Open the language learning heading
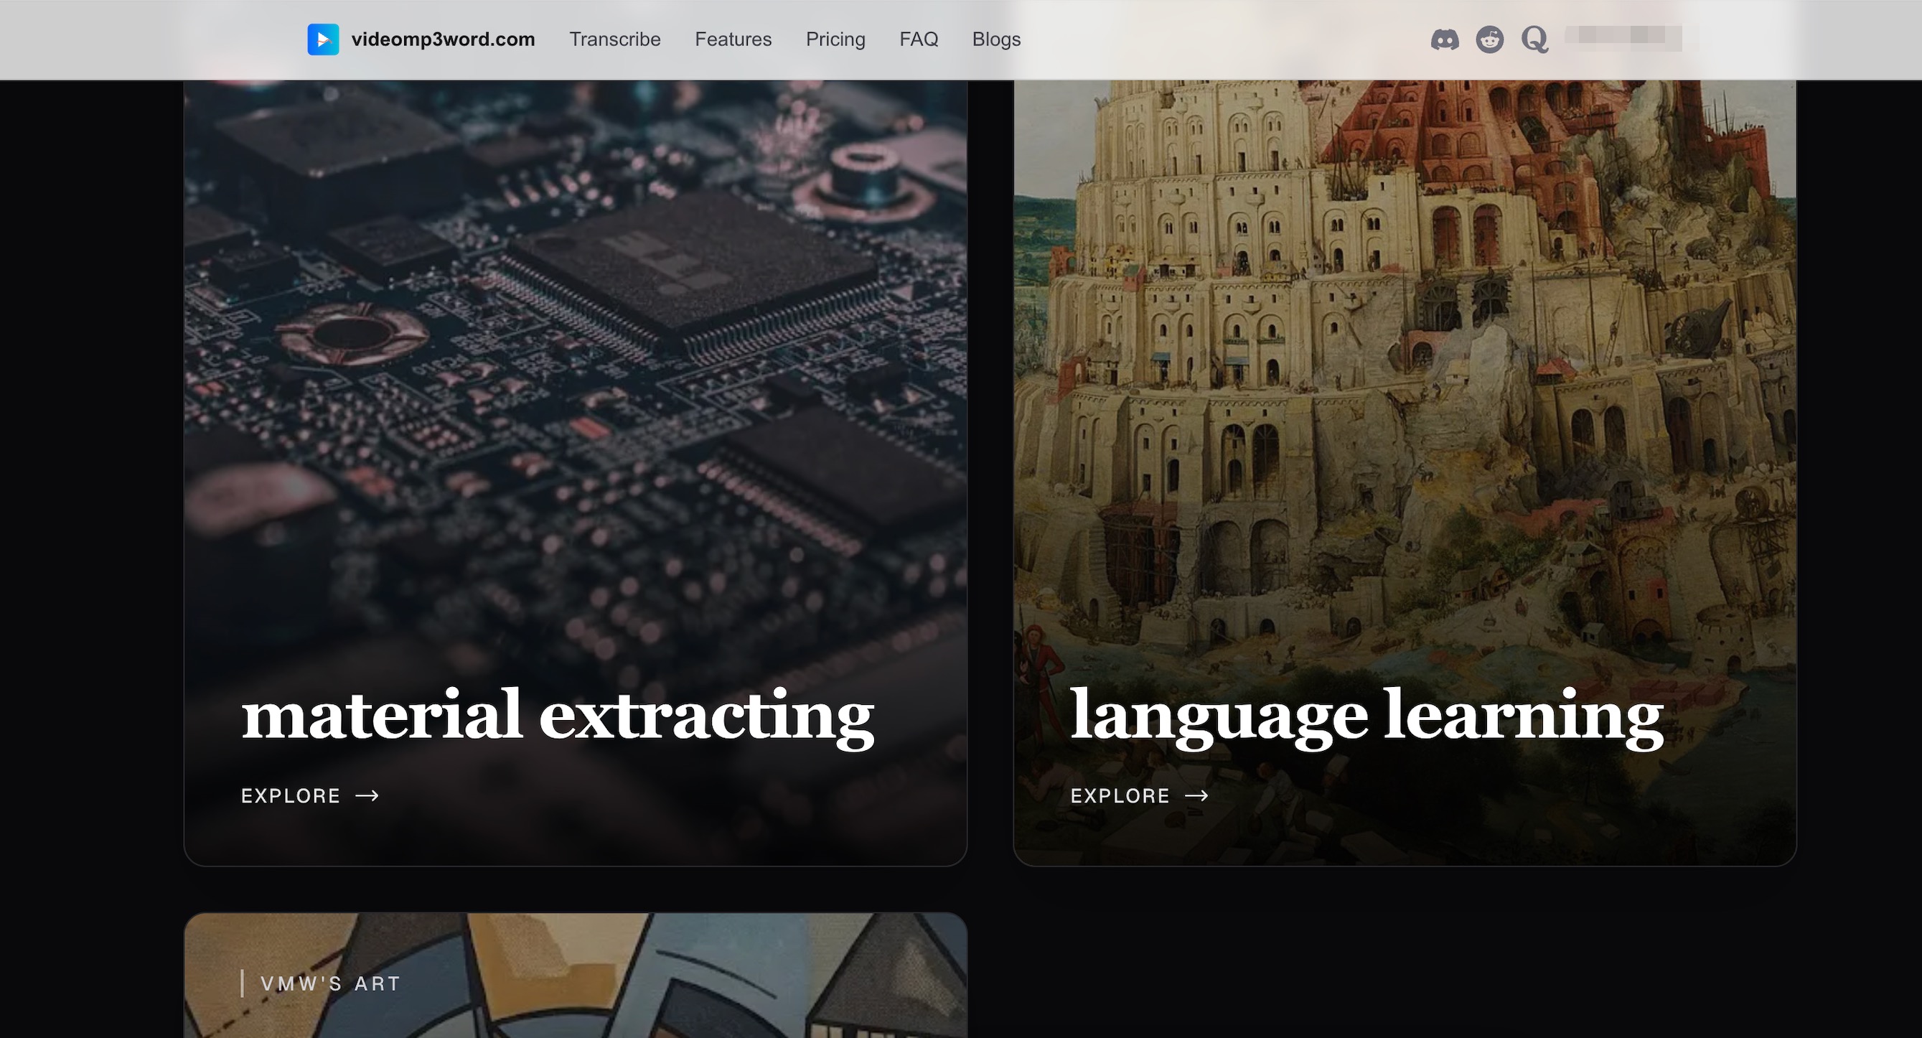Viewport: 1922px width, 1038px height. 1367,716
